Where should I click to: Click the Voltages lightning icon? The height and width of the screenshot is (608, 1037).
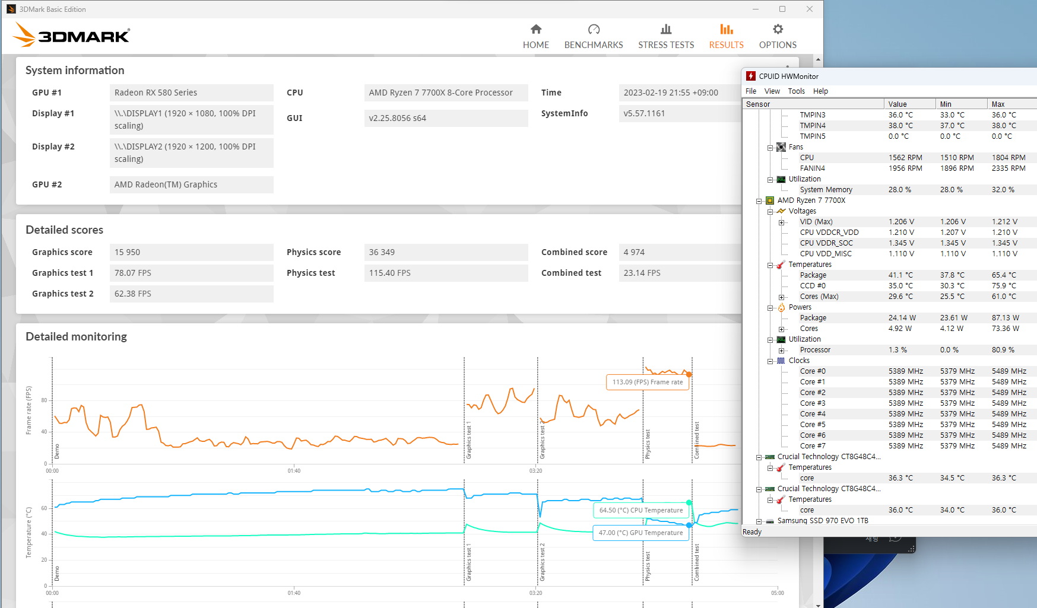point(781,211)
